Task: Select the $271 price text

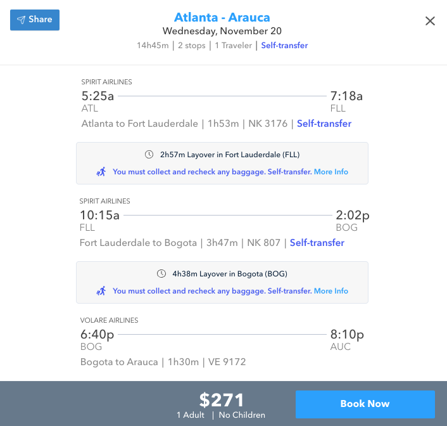Action: 222,400
